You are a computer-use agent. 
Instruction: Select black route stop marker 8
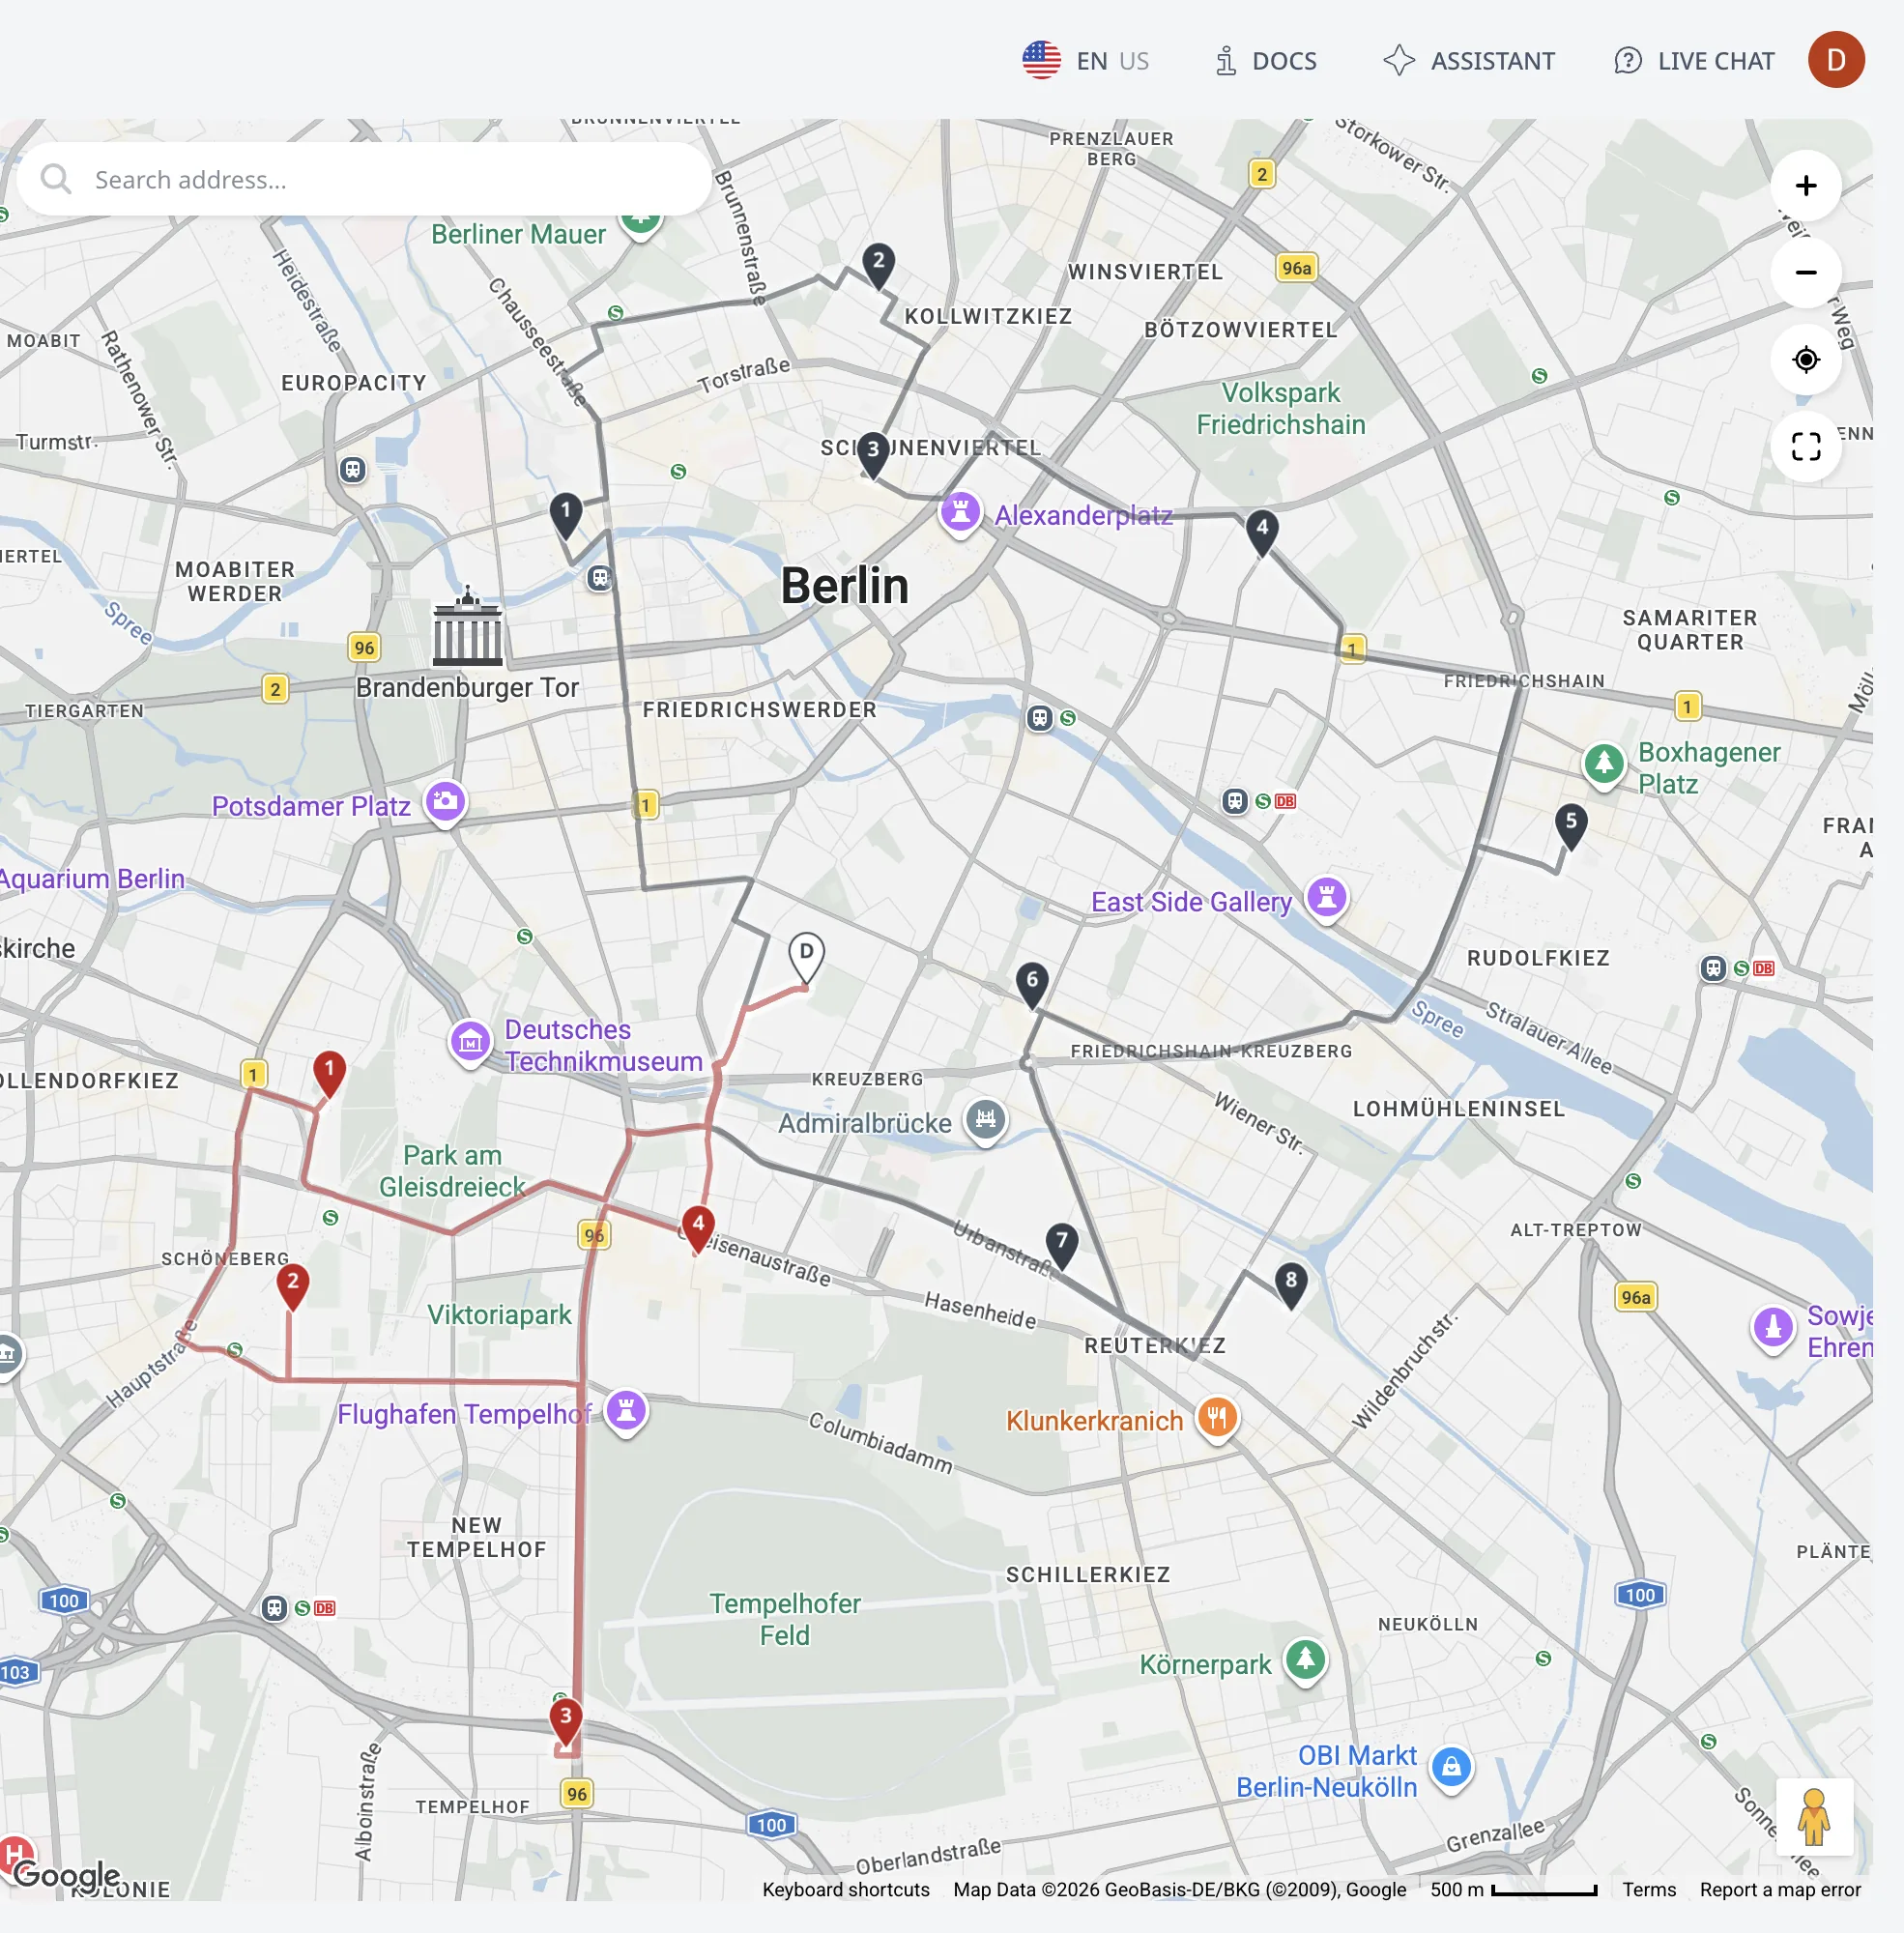pos(1291,1286)
